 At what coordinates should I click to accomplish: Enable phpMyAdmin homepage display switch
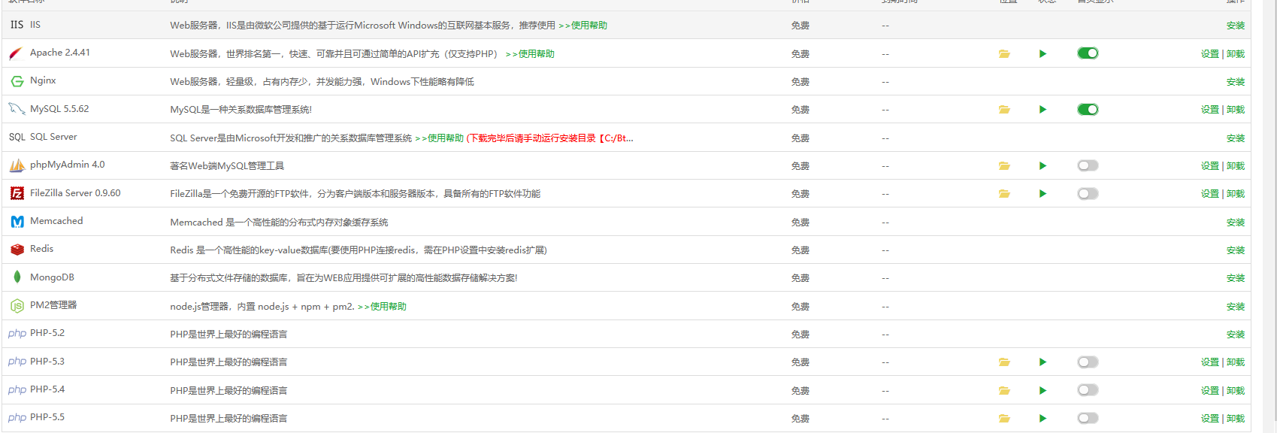[x=1088, y=165]
